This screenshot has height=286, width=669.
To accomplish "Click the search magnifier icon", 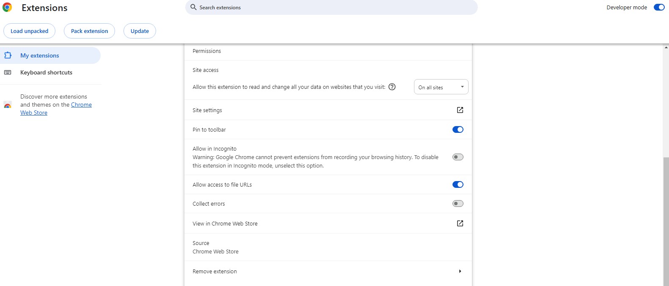I will (x=193, y=7).
